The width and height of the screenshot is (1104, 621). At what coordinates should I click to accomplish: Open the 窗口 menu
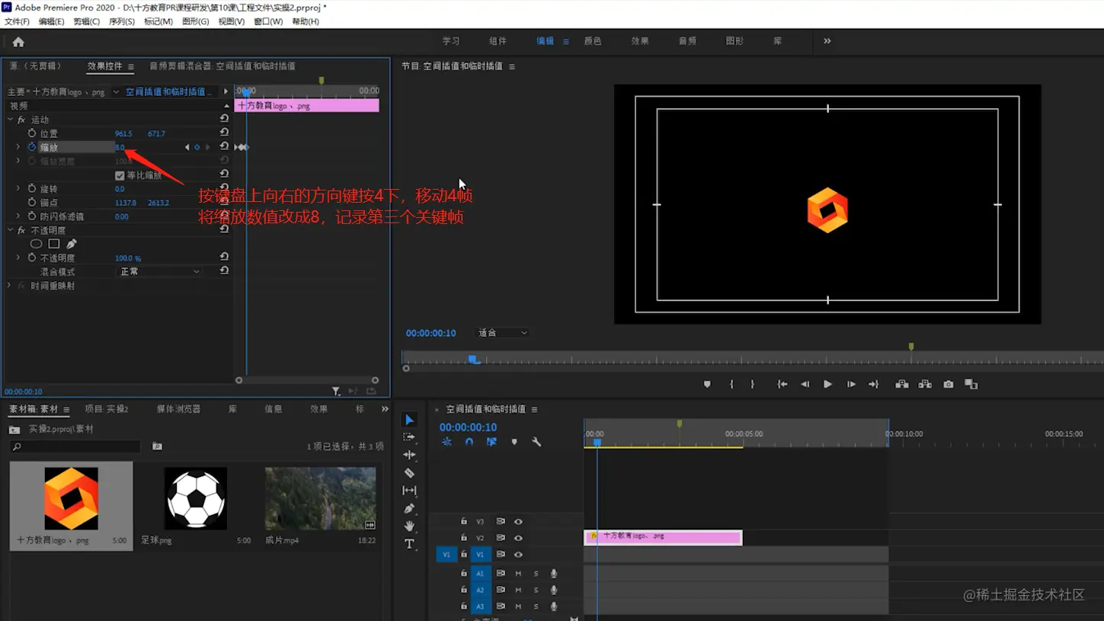coord(268,21)
